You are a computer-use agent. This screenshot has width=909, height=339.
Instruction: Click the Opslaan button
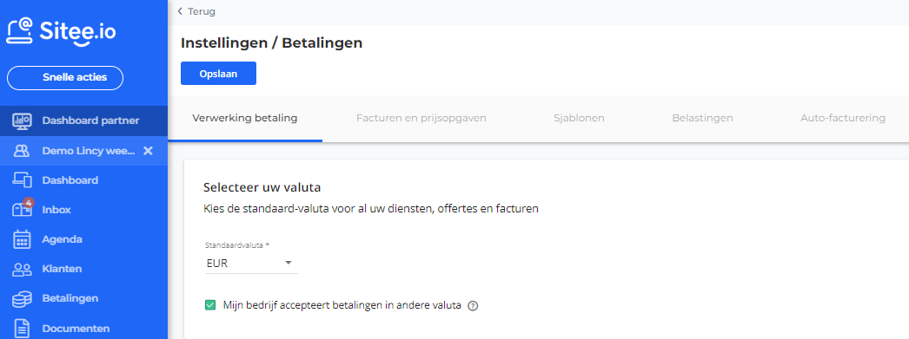(x=218, y=74)
